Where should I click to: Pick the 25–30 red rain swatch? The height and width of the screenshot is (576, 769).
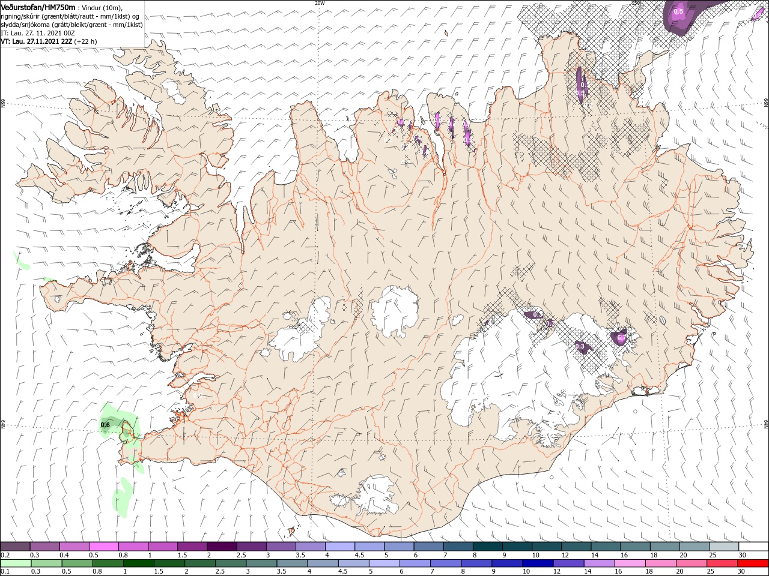pyautogui.click(x=723, y=563)
